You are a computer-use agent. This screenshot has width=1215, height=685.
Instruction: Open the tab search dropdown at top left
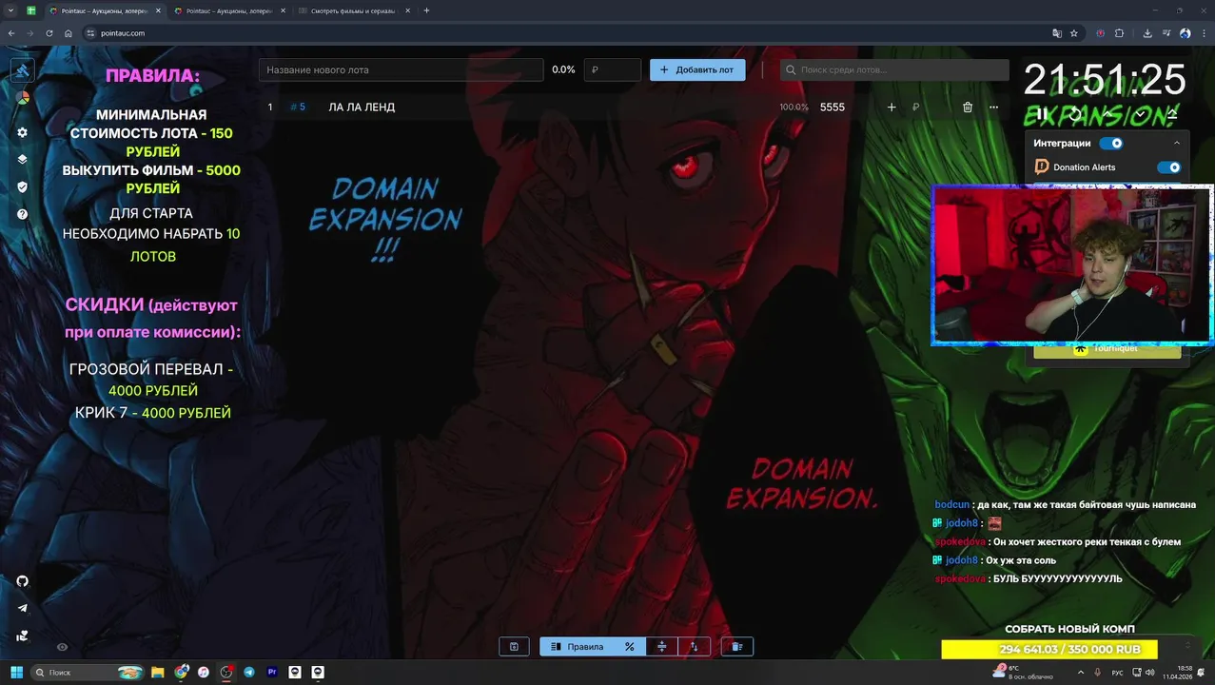coord(11,10)
